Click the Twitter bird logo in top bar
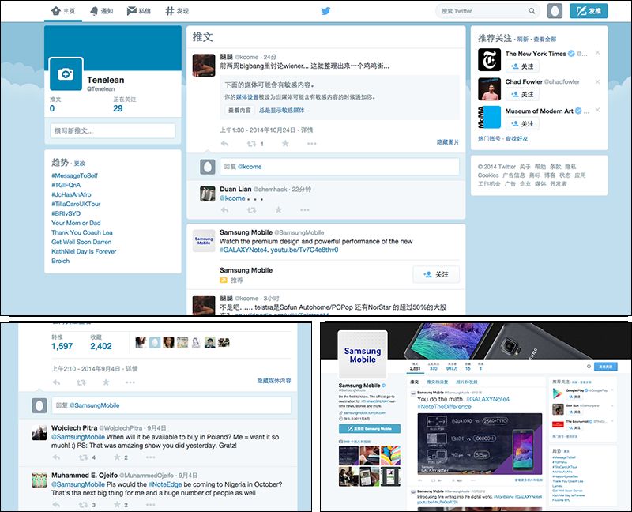 (x=326, y=11)
